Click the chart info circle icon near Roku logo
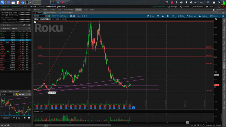The image size is (226, 127). (x=35, y=22)
